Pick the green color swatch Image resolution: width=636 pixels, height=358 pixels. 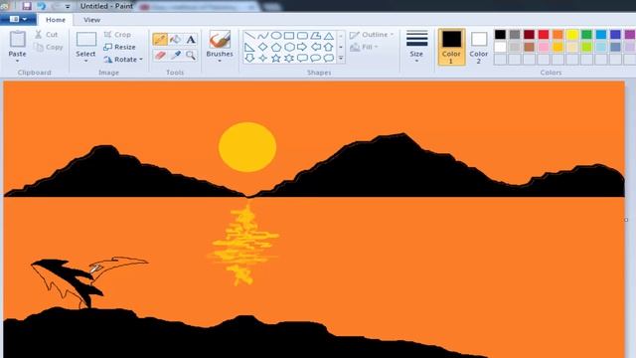click(x=586, y=35)
